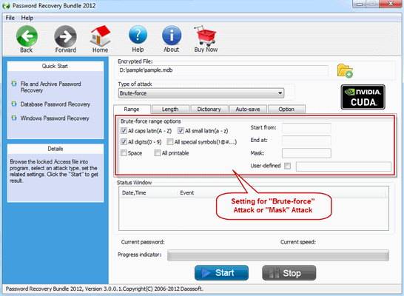Click the Details panel header
This screenshot has height=296, width=404.
(x=55, y=149)
